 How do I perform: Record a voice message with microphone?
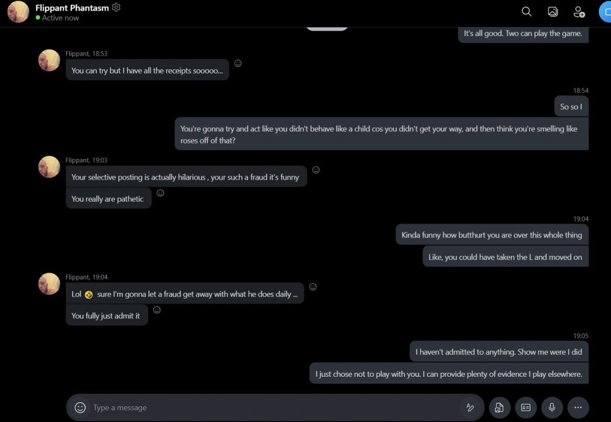[552, 407]
